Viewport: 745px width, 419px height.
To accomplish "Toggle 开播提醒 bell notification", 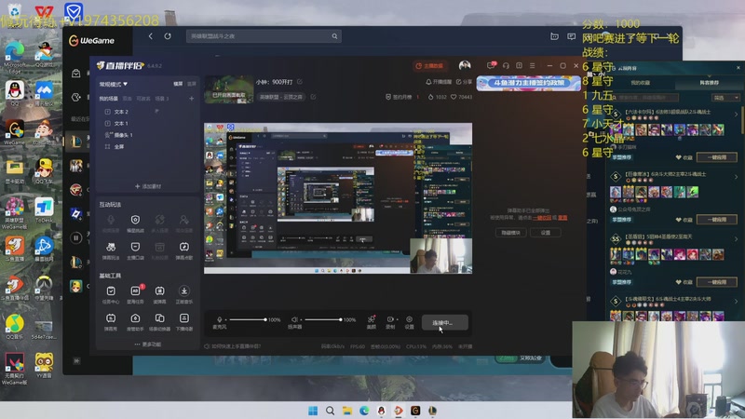I will coord(439,82).
